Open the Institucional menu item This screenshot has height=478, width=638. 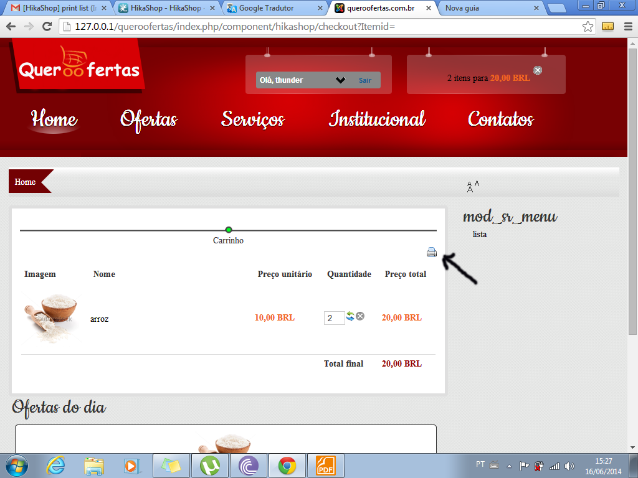[x=377, y=119]
